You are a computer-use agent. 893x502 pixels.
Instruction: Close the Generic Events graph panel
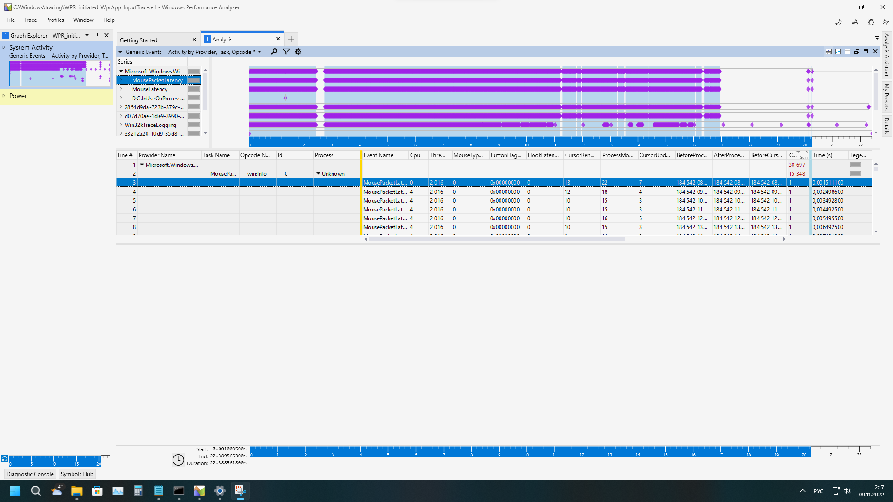pos(875,52)
